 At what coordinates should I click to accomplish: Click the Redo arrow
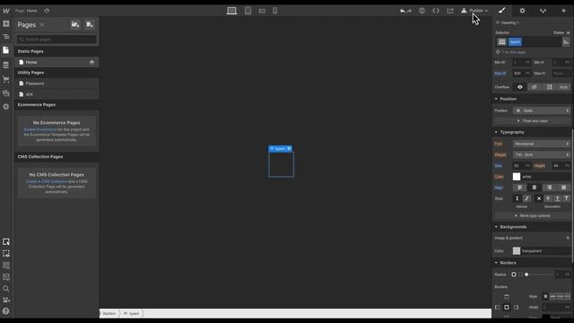click(x=409, y=11)
